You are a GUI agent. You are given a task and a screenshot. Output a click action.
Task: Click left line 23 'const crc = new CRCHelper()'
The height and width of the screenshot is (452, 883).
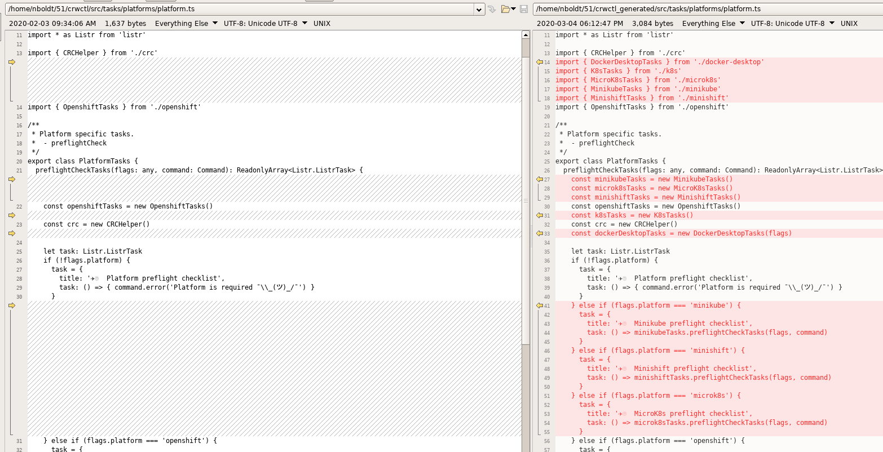click(x=96, y=224)
